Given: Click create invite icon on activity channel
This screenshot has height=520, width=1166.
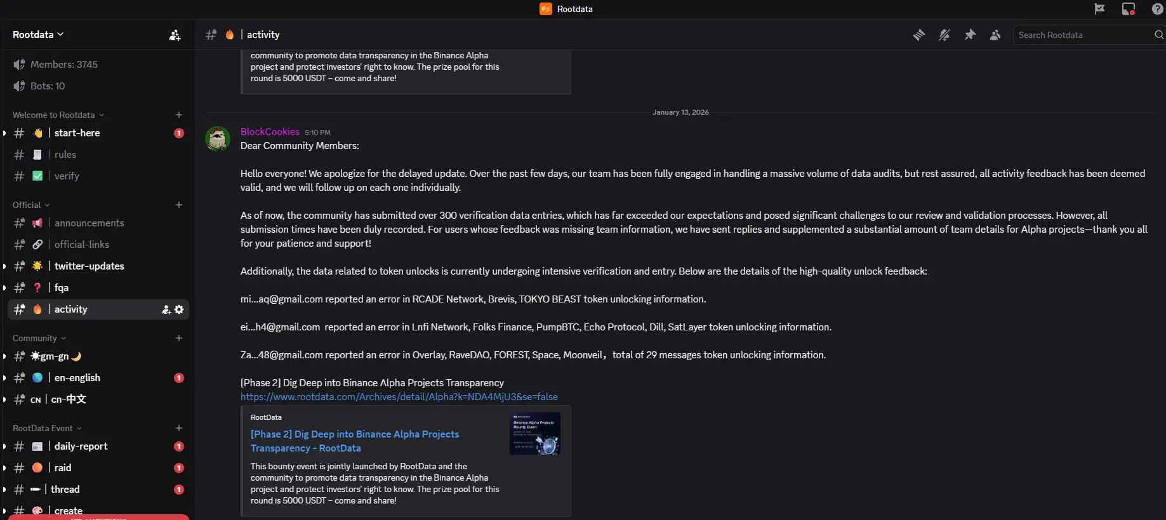Looking at the screenshot, I should pos(166,309).
